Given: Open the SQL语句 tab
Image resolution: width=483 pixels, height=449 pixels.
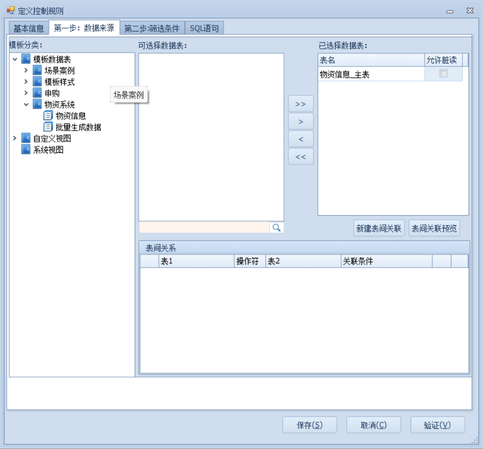Looking at the screenshot, I should (204, 28).
